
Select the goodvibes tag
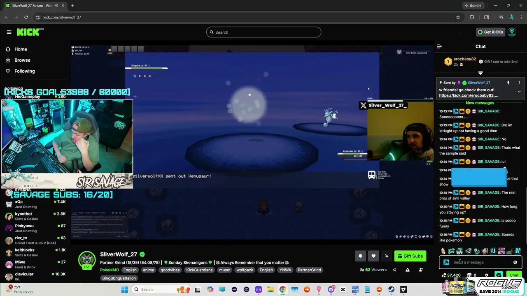tap(170, 270)
